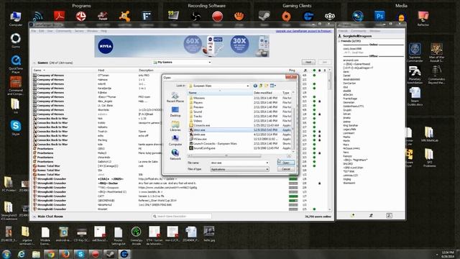Viewport: 460px width, 259px height.
Task: Select Launch Cossacks - European Wars shortcut
Action: (x=215, y=144)
